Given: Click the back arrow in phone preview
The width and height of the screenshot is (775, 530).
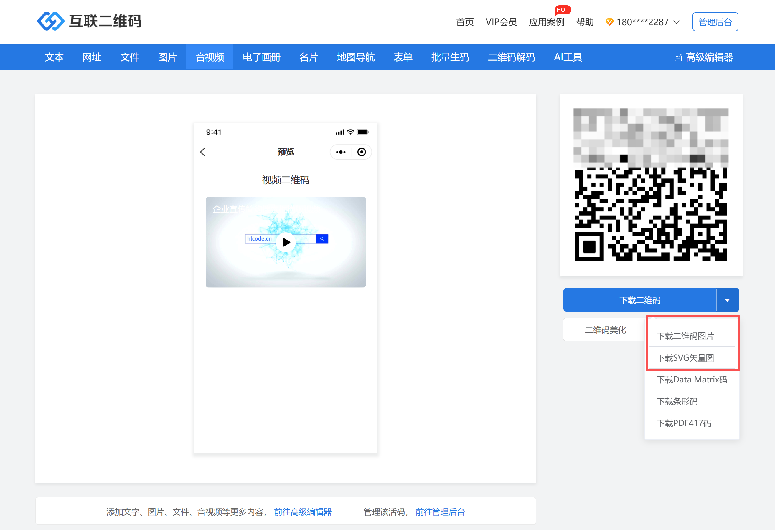Looking at the screenshot, I should 203,152.
